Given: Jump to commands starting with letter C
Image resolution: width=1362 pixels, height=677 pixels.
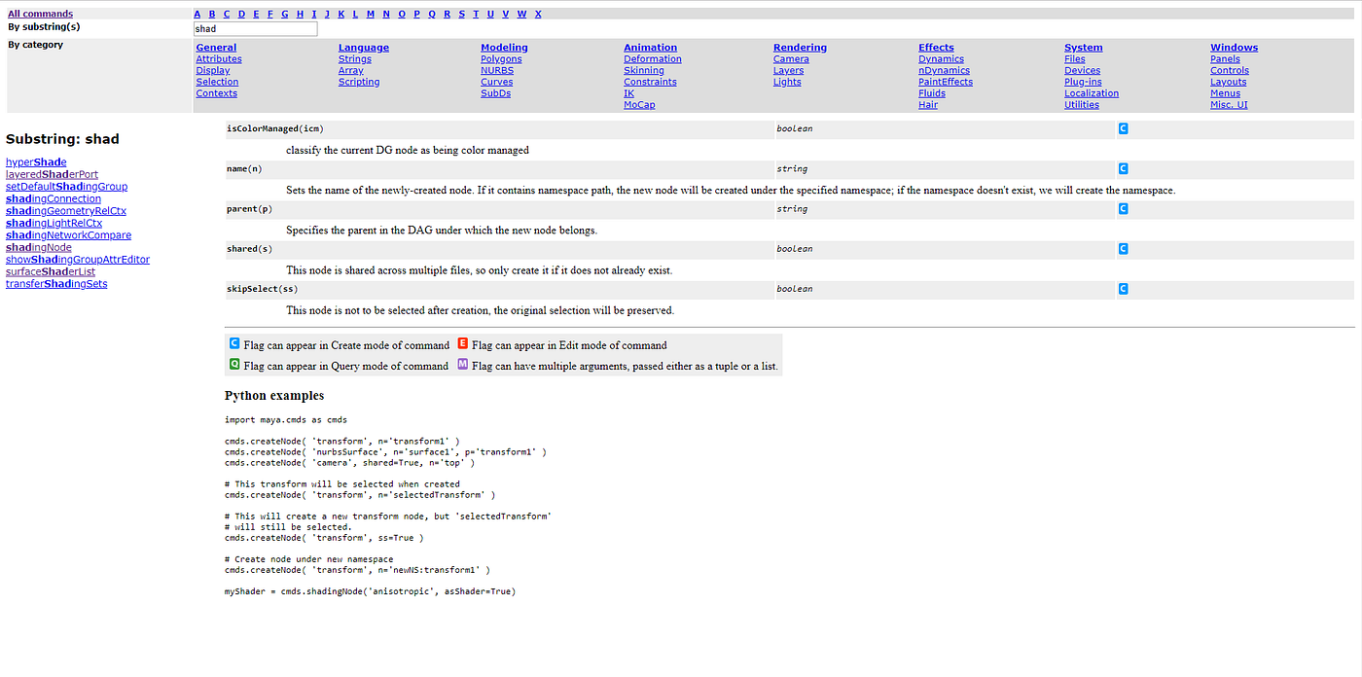Looking at the screenshot, I should (227, 14).
